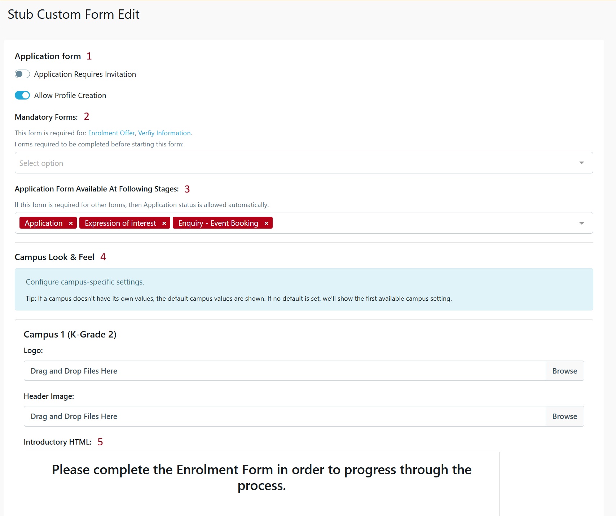Click the Application tag label

coord(43,223)
